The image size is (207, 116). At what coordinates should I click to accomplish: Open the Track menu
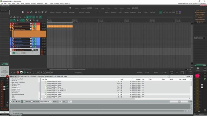(22, 4)
